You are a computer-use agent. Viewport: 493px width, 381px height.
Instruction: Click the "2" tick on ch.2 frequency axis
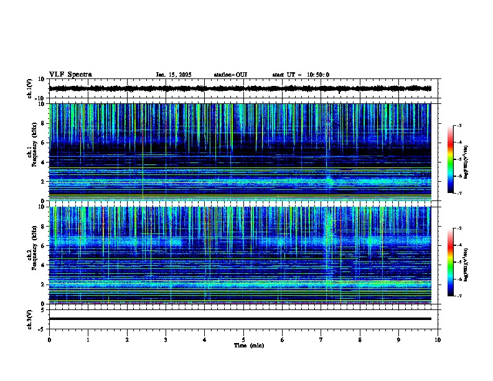43,285
